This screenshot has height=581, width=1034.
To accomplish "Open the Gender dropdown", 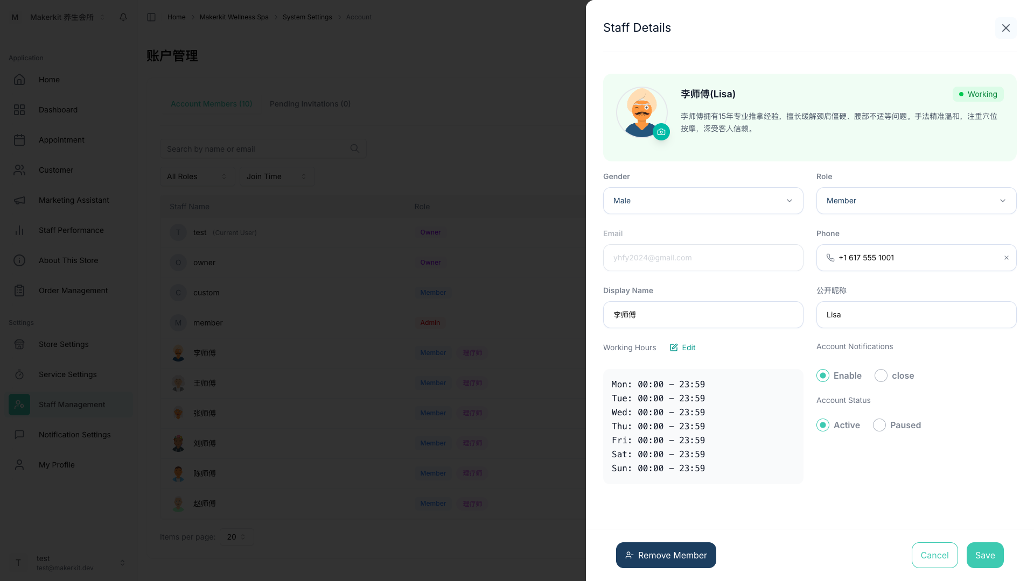I will pos(703,201).
